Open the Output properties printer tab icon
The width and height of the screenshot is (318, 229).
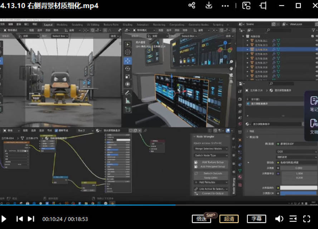click(x=240, y=105)
